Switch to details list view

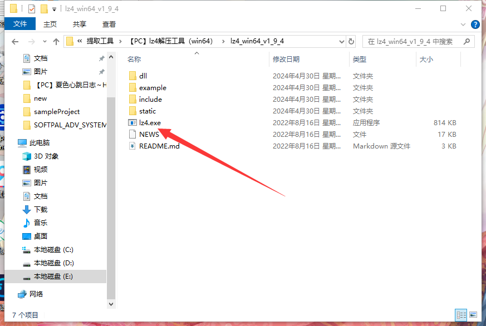point(460,314)
